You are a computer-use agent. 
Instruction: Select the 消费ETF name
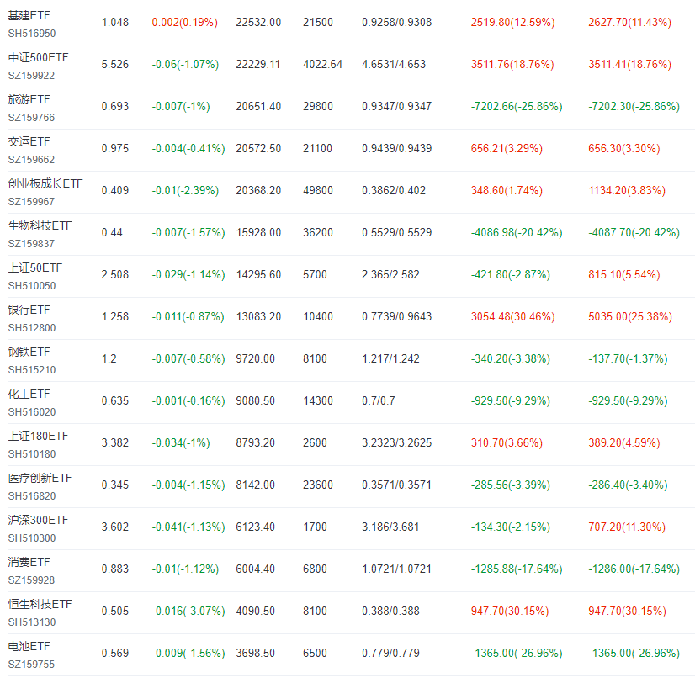[x=29, y=563]
